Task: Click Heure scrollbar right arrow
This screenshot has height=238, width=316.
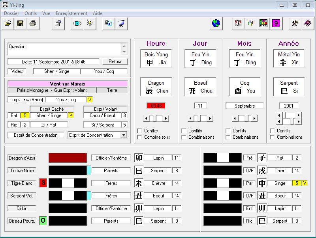Action: (x=166, y=118)
